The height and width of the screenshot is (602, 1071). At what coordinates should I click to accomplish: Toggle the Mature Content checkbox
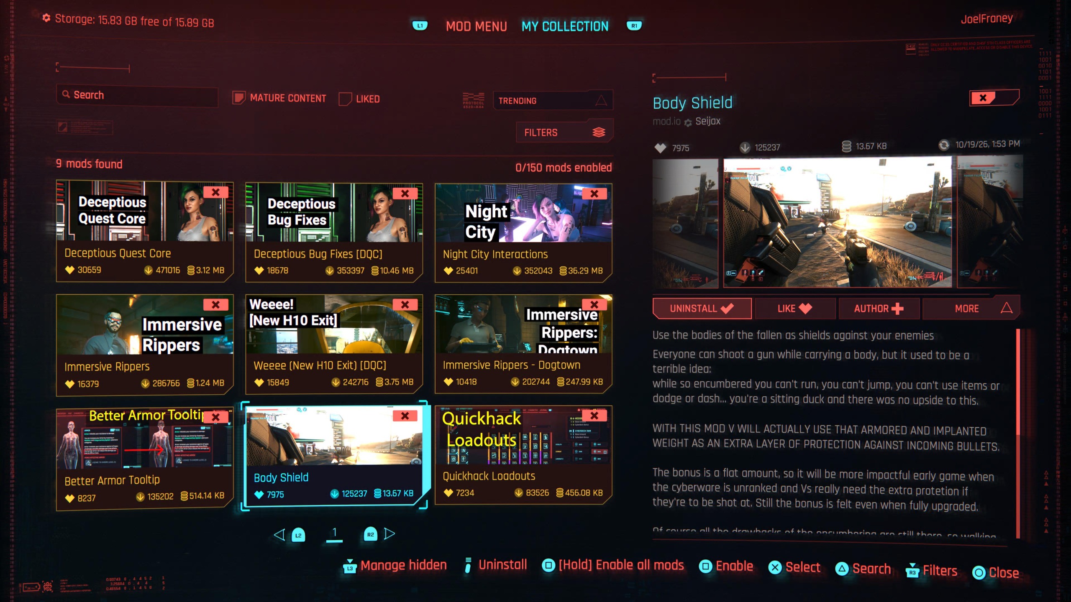pos(238,98)
